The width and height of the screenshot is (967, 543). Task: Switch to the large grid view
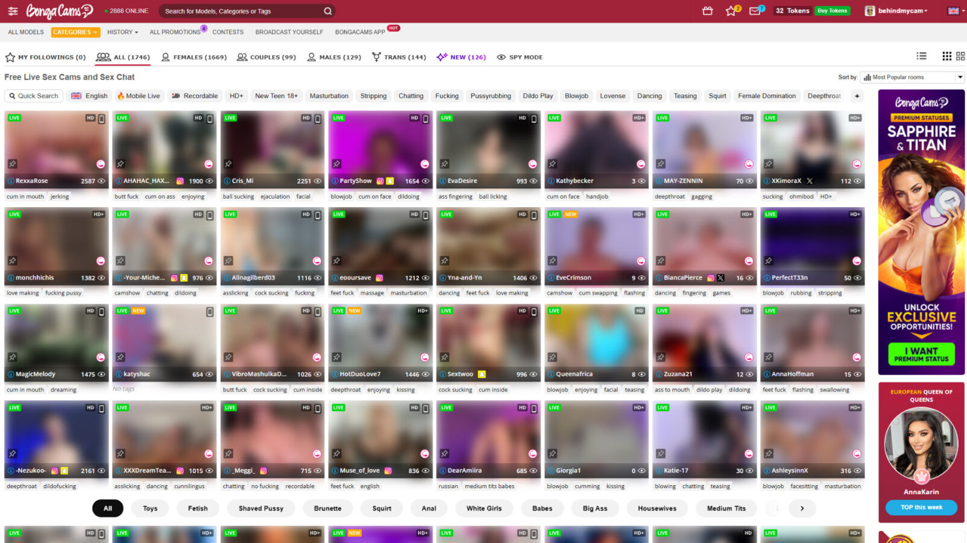coord(961,55)
